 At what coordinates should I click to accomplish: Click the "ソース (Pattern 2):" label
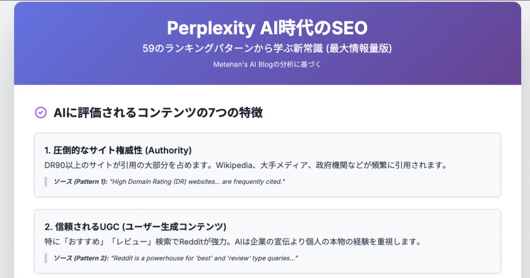click(81, 258)
